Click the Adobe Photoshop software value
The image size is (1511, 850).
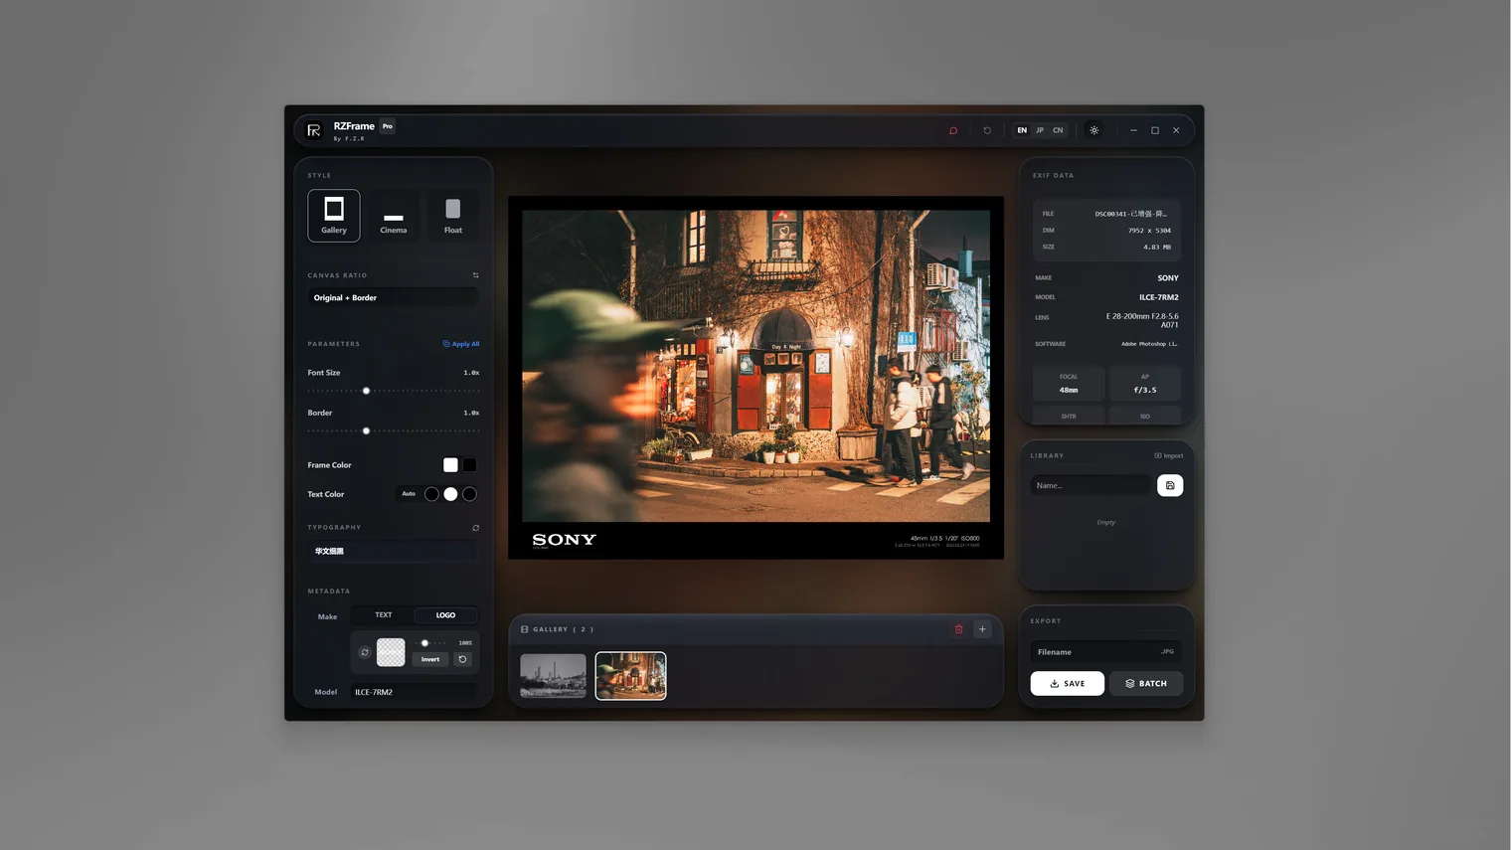tap(1149, 344)
